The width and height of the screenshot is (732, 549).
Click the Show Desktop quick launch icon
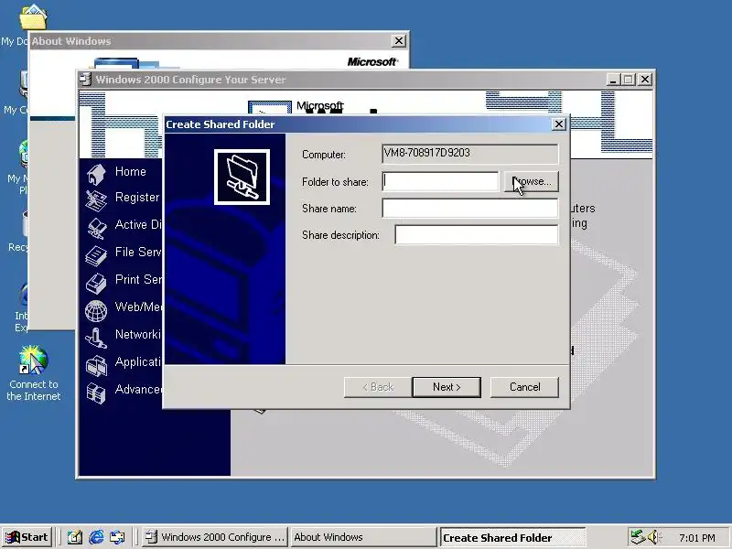74,537
